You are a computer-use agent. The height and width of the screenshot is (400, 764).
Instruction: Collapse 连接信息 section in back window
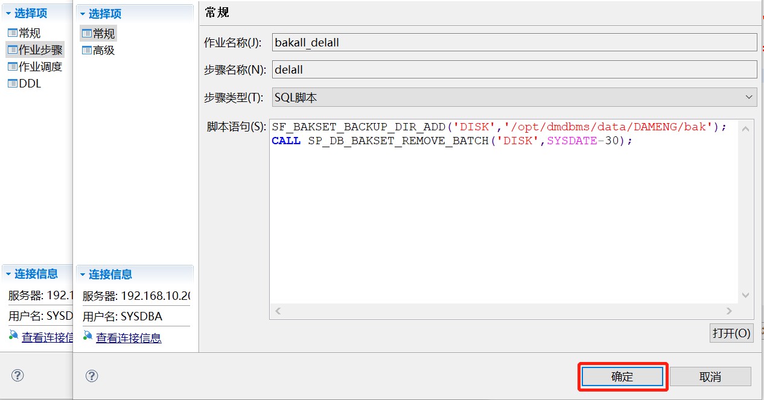coord(8,274)
